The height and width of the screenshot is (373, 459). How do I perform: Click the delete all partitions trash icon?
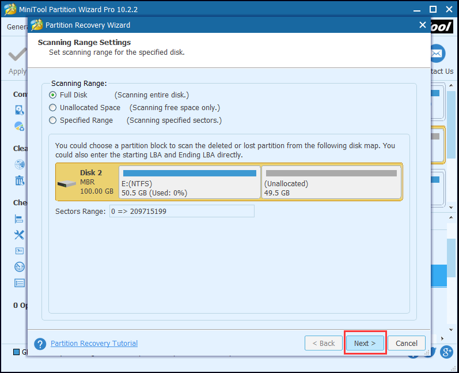click(20, 180)
